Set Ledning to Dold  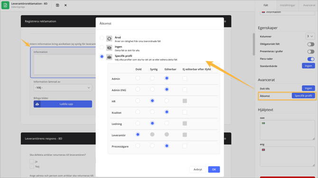(138, 123)
